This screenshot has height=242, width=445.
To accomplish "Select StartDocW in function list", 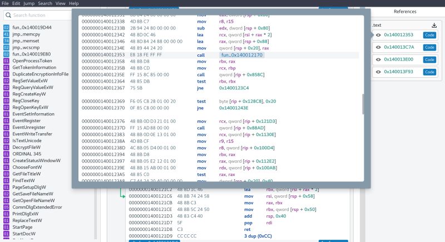I will click(24, 234).
